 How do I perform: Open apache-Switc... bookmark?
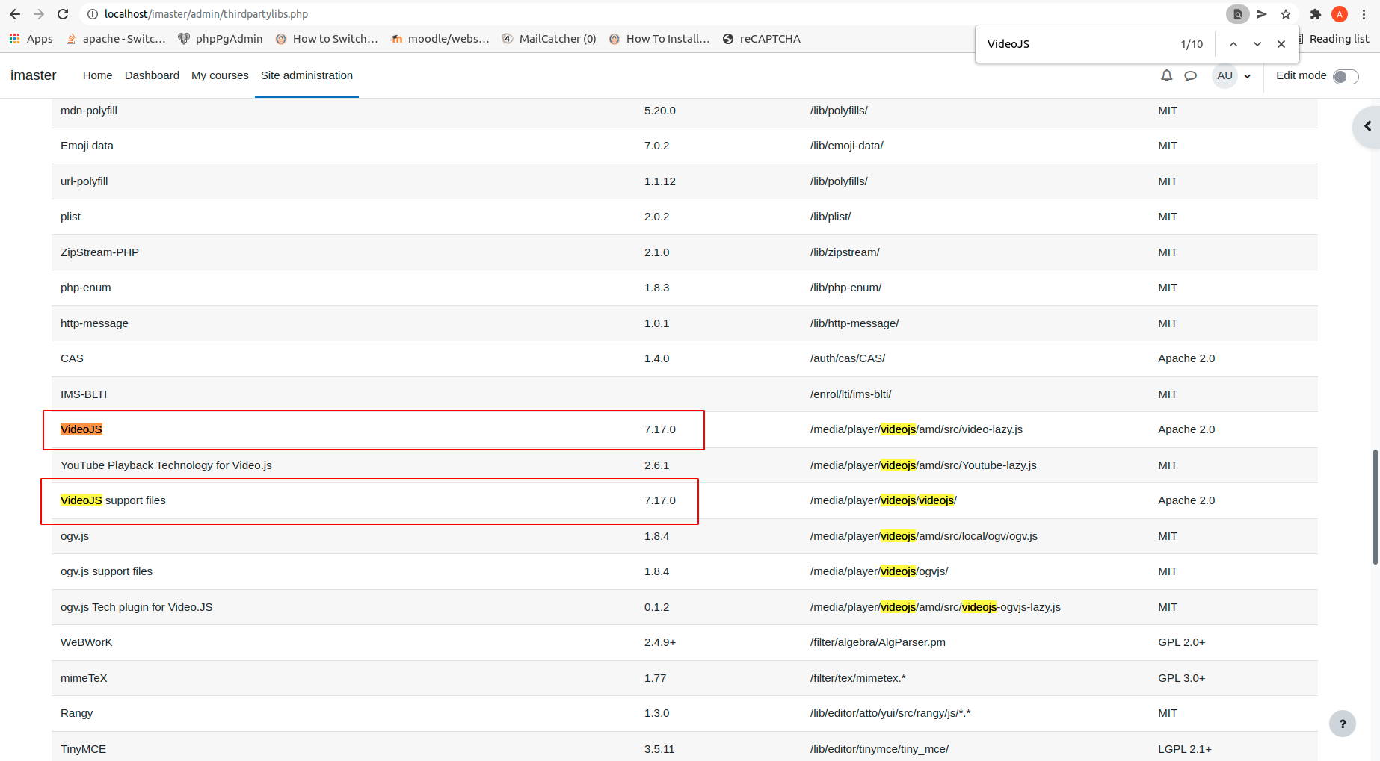coord(116,39)
